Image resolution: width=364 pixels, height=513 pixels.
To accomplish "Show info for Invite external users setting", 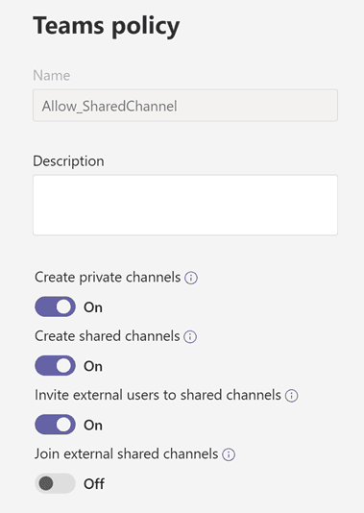I will (291, 396).
